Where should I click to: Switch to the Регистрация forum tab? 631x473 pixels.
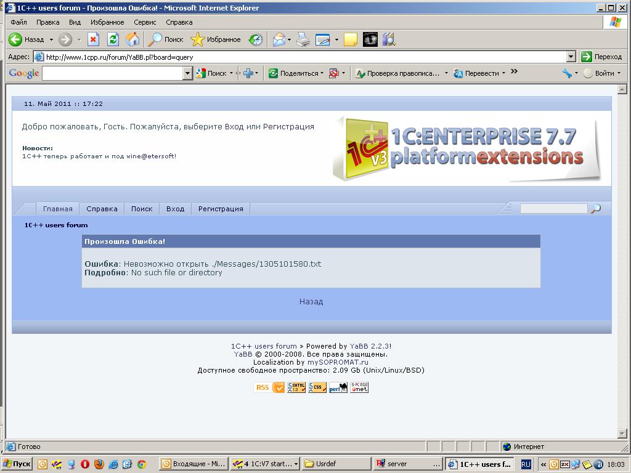tap(221, 209)
